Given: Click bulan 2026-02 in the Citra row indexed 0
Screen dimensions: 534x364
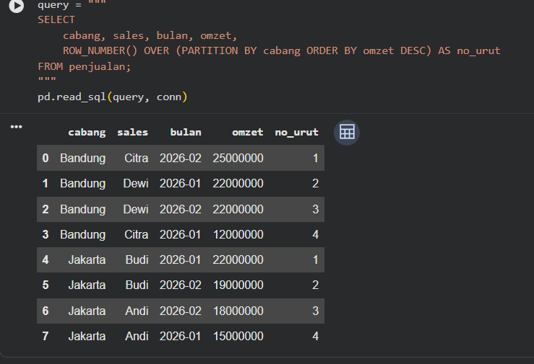Looking at the screenshot, I should (181, 158).
